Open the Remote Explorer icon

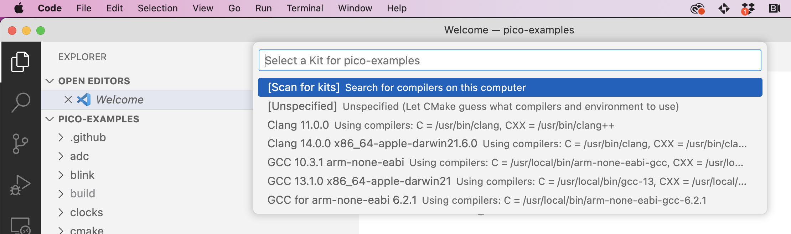tap(20, 225)
